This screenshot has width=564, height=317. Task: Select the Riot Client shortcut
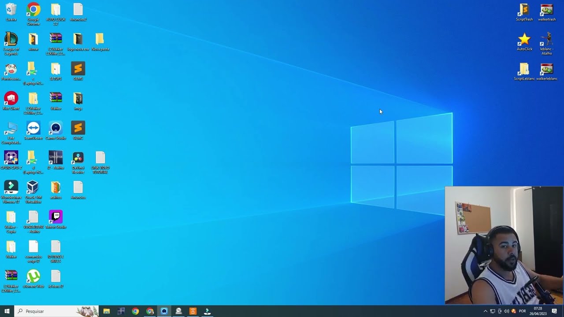pos(11,101)
